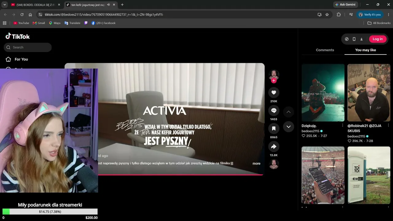Mute the TikTok tab using its speaker icon

(108, 5)
